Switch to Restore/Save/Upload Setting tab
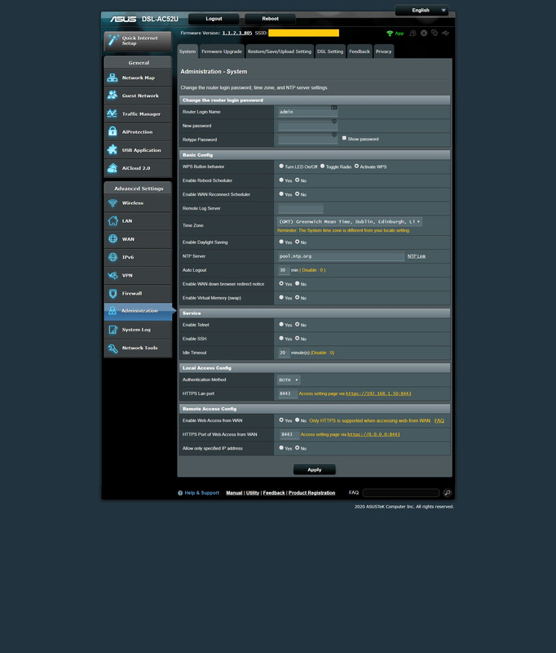556x653 pixels. click(x=280, y=51)
